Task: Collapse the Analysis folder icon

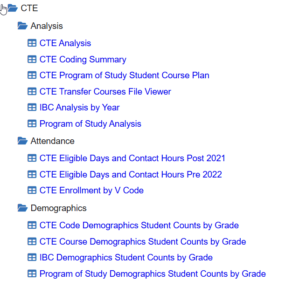Action: coord(22,26)
